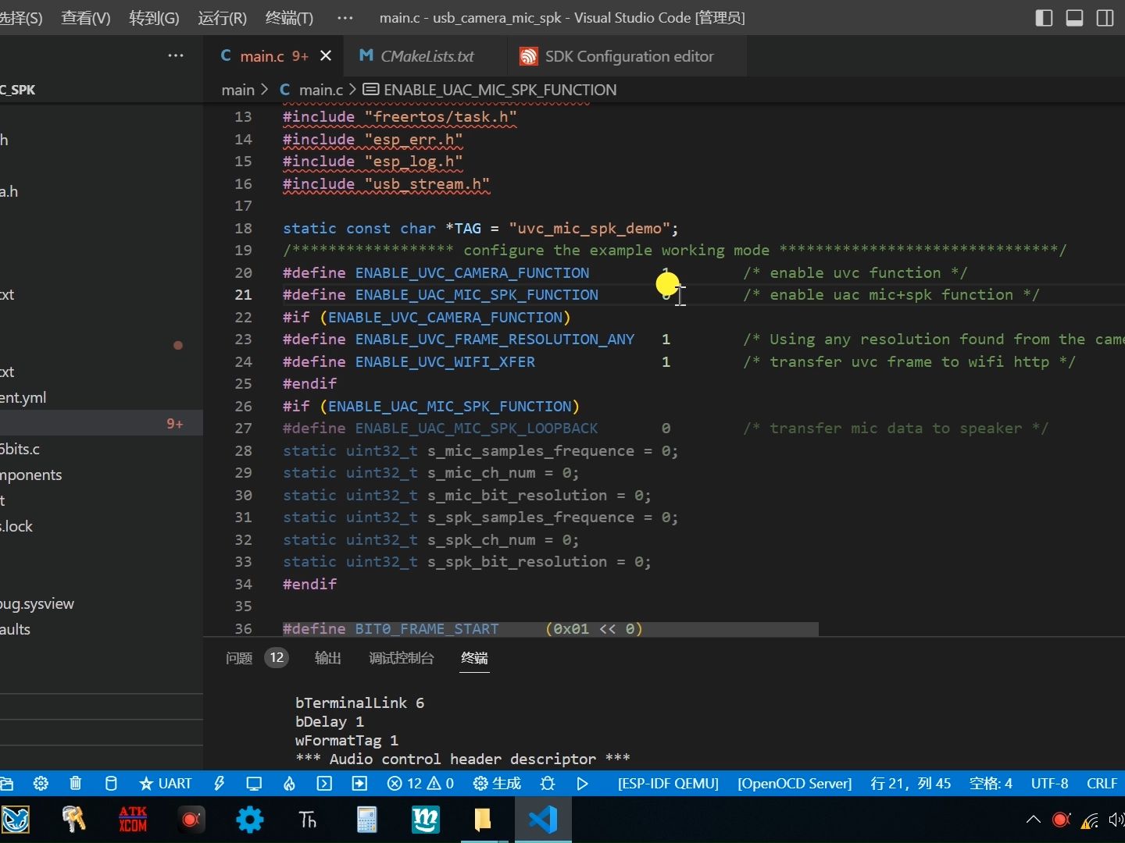Viewport: 1125px width, 843px height.
Task: Collapse the C_SPK explorer section header
Action: 102,90
